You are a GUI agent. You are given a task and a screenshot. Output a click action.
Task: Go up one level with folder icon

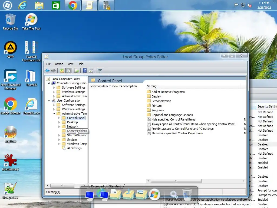point(62,71)
